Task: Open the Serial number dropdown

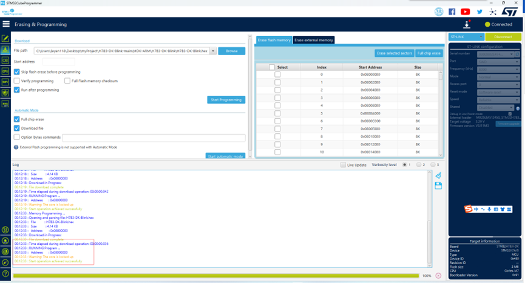Action: (495, 54)
